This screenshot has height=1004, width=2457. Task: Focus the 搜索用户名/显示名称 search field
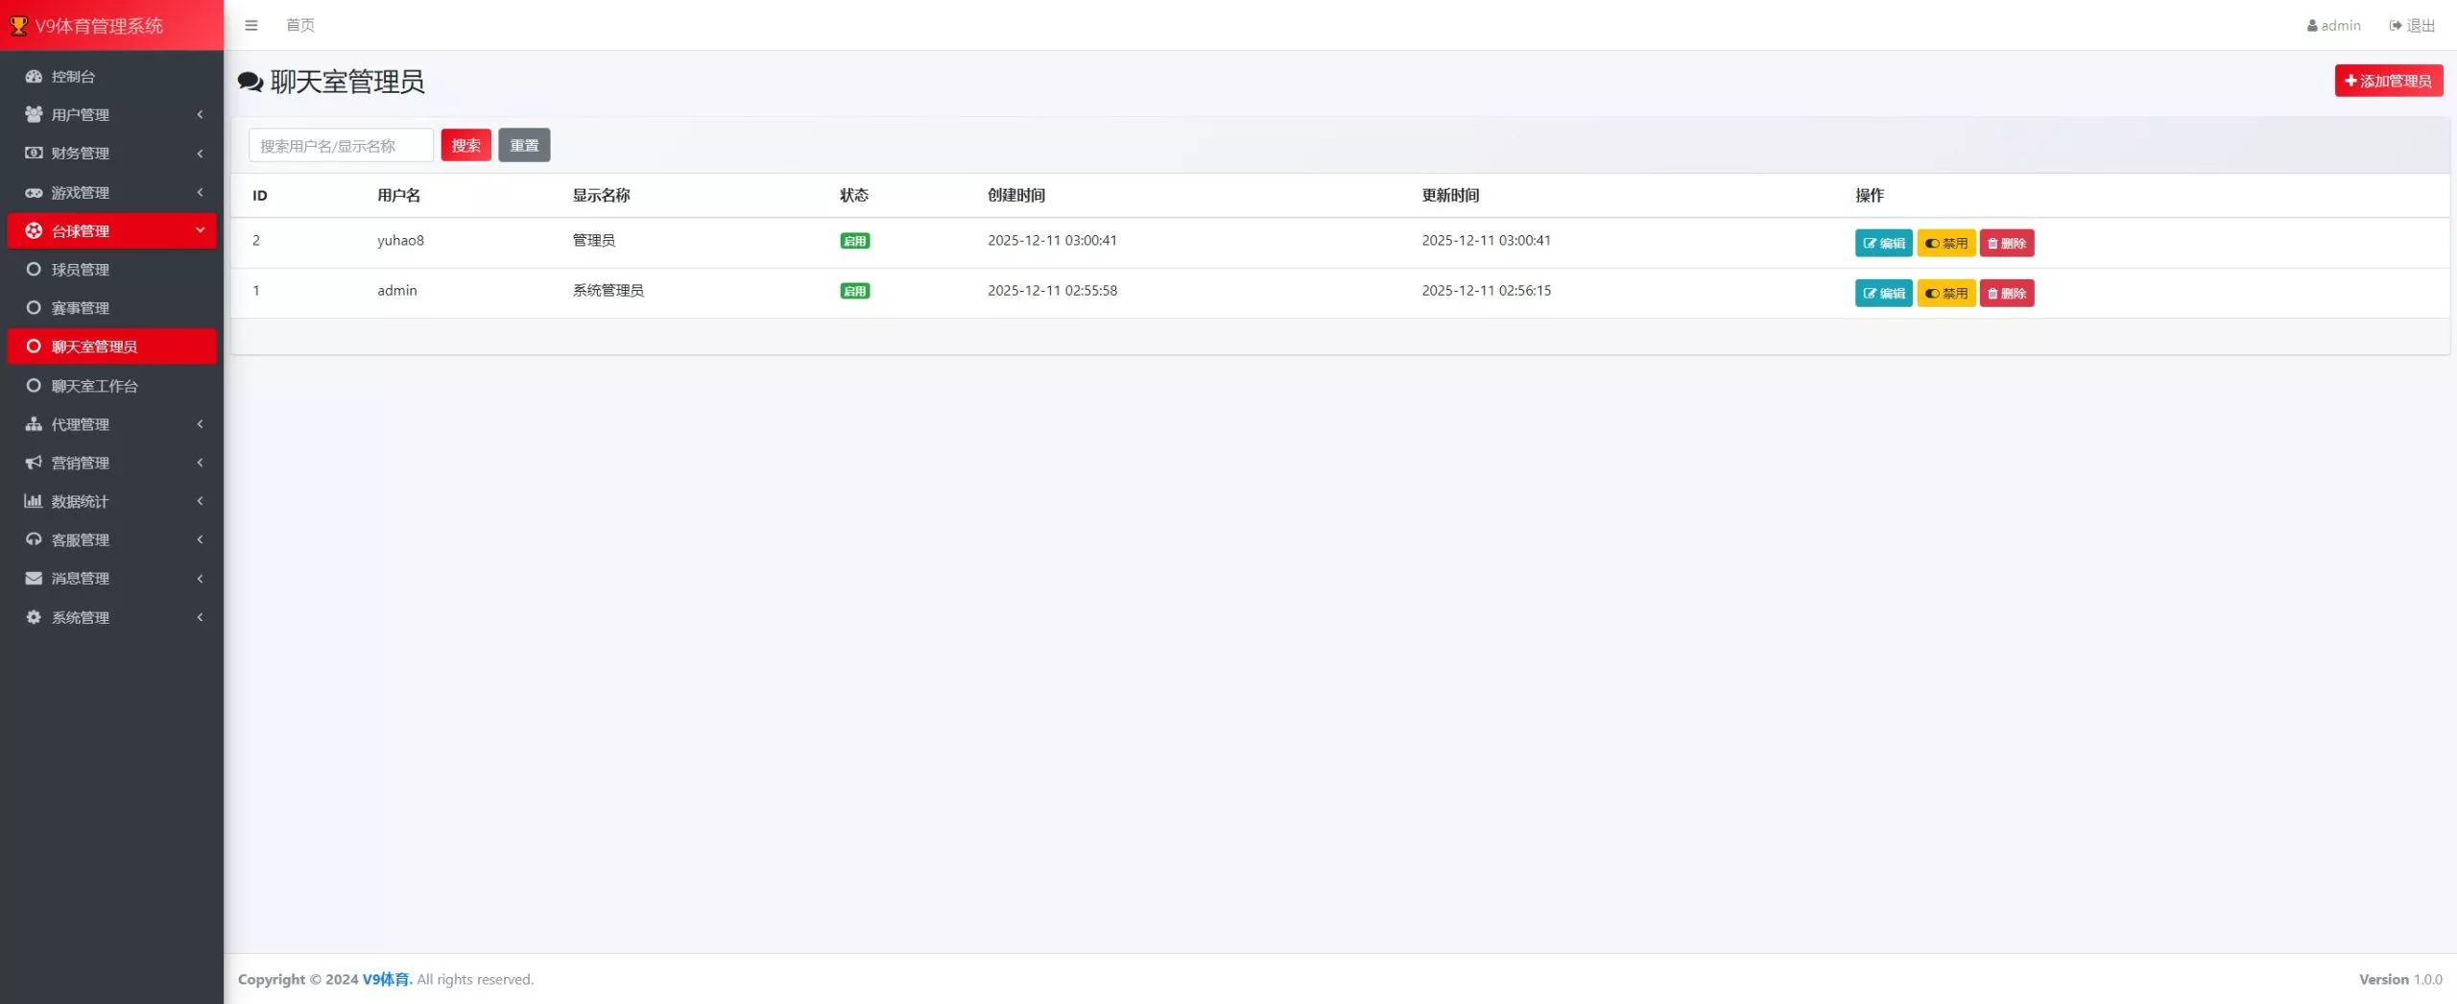point(341,146)
